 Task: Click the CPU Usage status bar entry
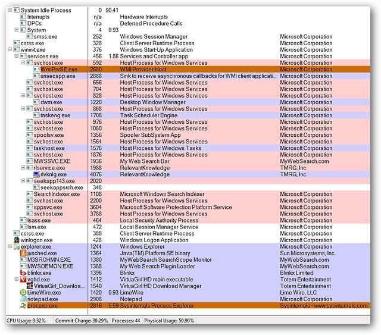coord(26,321)
